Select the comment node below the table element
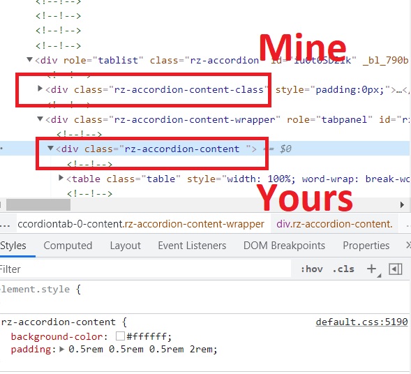Screen dimensions: 411x374 tap(89, 193)
